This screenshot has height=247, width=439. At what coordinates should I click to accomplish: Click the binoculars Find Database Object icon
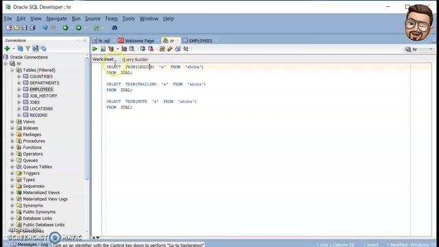point(115,27)
